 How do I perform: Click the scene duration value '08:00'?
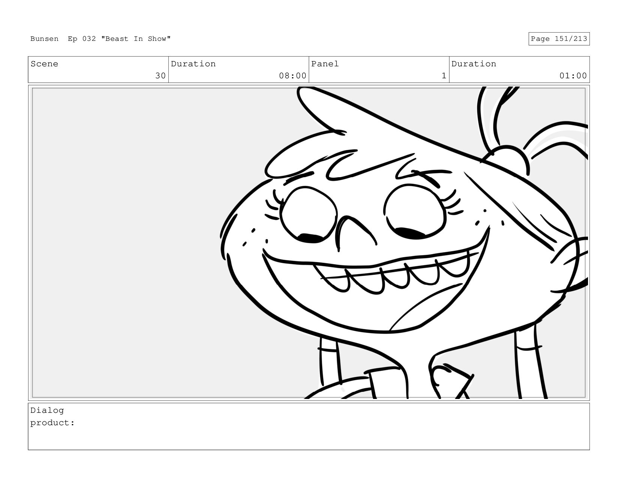292,76
